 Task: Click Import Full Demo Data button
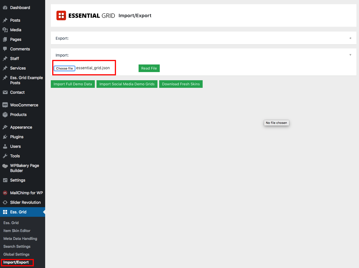click(73, 84)
